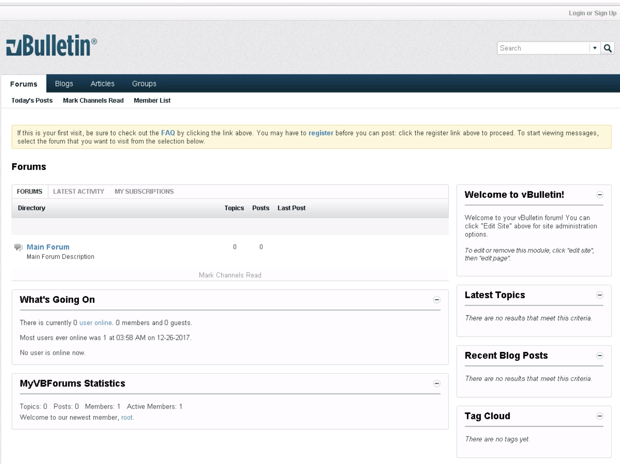Collapse the Tag Cloud module
The image size is (620, 464).
pos(599,416)
